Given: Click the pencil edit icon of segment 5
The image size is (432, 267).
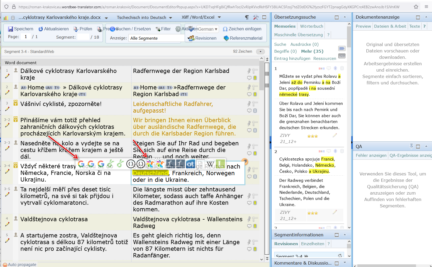Looking at the screenshot, I should [x=7, y=240].
